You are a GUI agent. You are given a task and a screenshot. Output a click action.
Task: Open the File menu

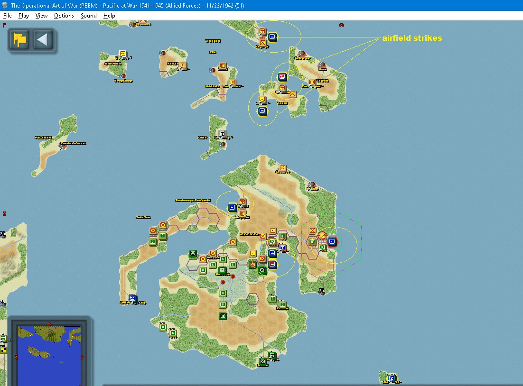pyautogui.click(x=7, y=16)
